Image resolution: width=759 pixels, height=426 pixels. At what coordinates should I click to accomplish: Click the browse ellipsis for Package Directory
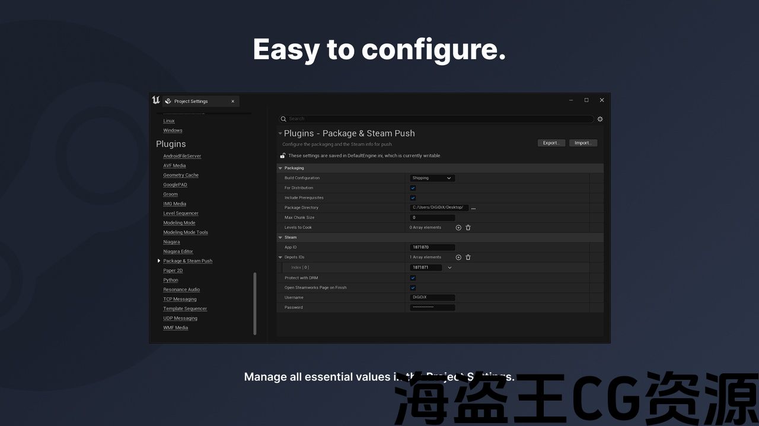[473, 208]
